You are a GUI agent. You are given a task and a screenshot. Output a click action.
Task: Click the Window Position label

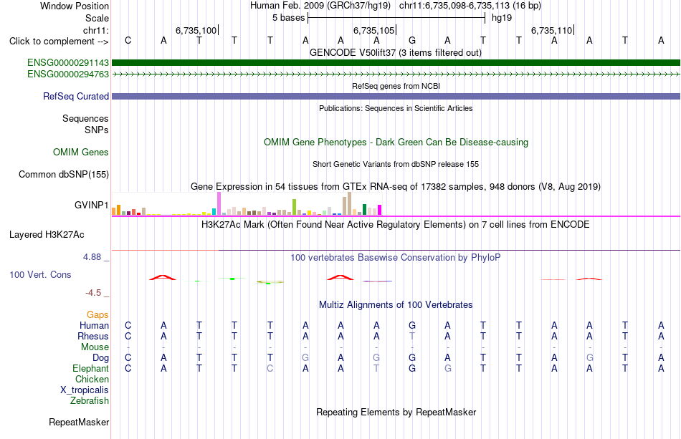tap(75, 6)
